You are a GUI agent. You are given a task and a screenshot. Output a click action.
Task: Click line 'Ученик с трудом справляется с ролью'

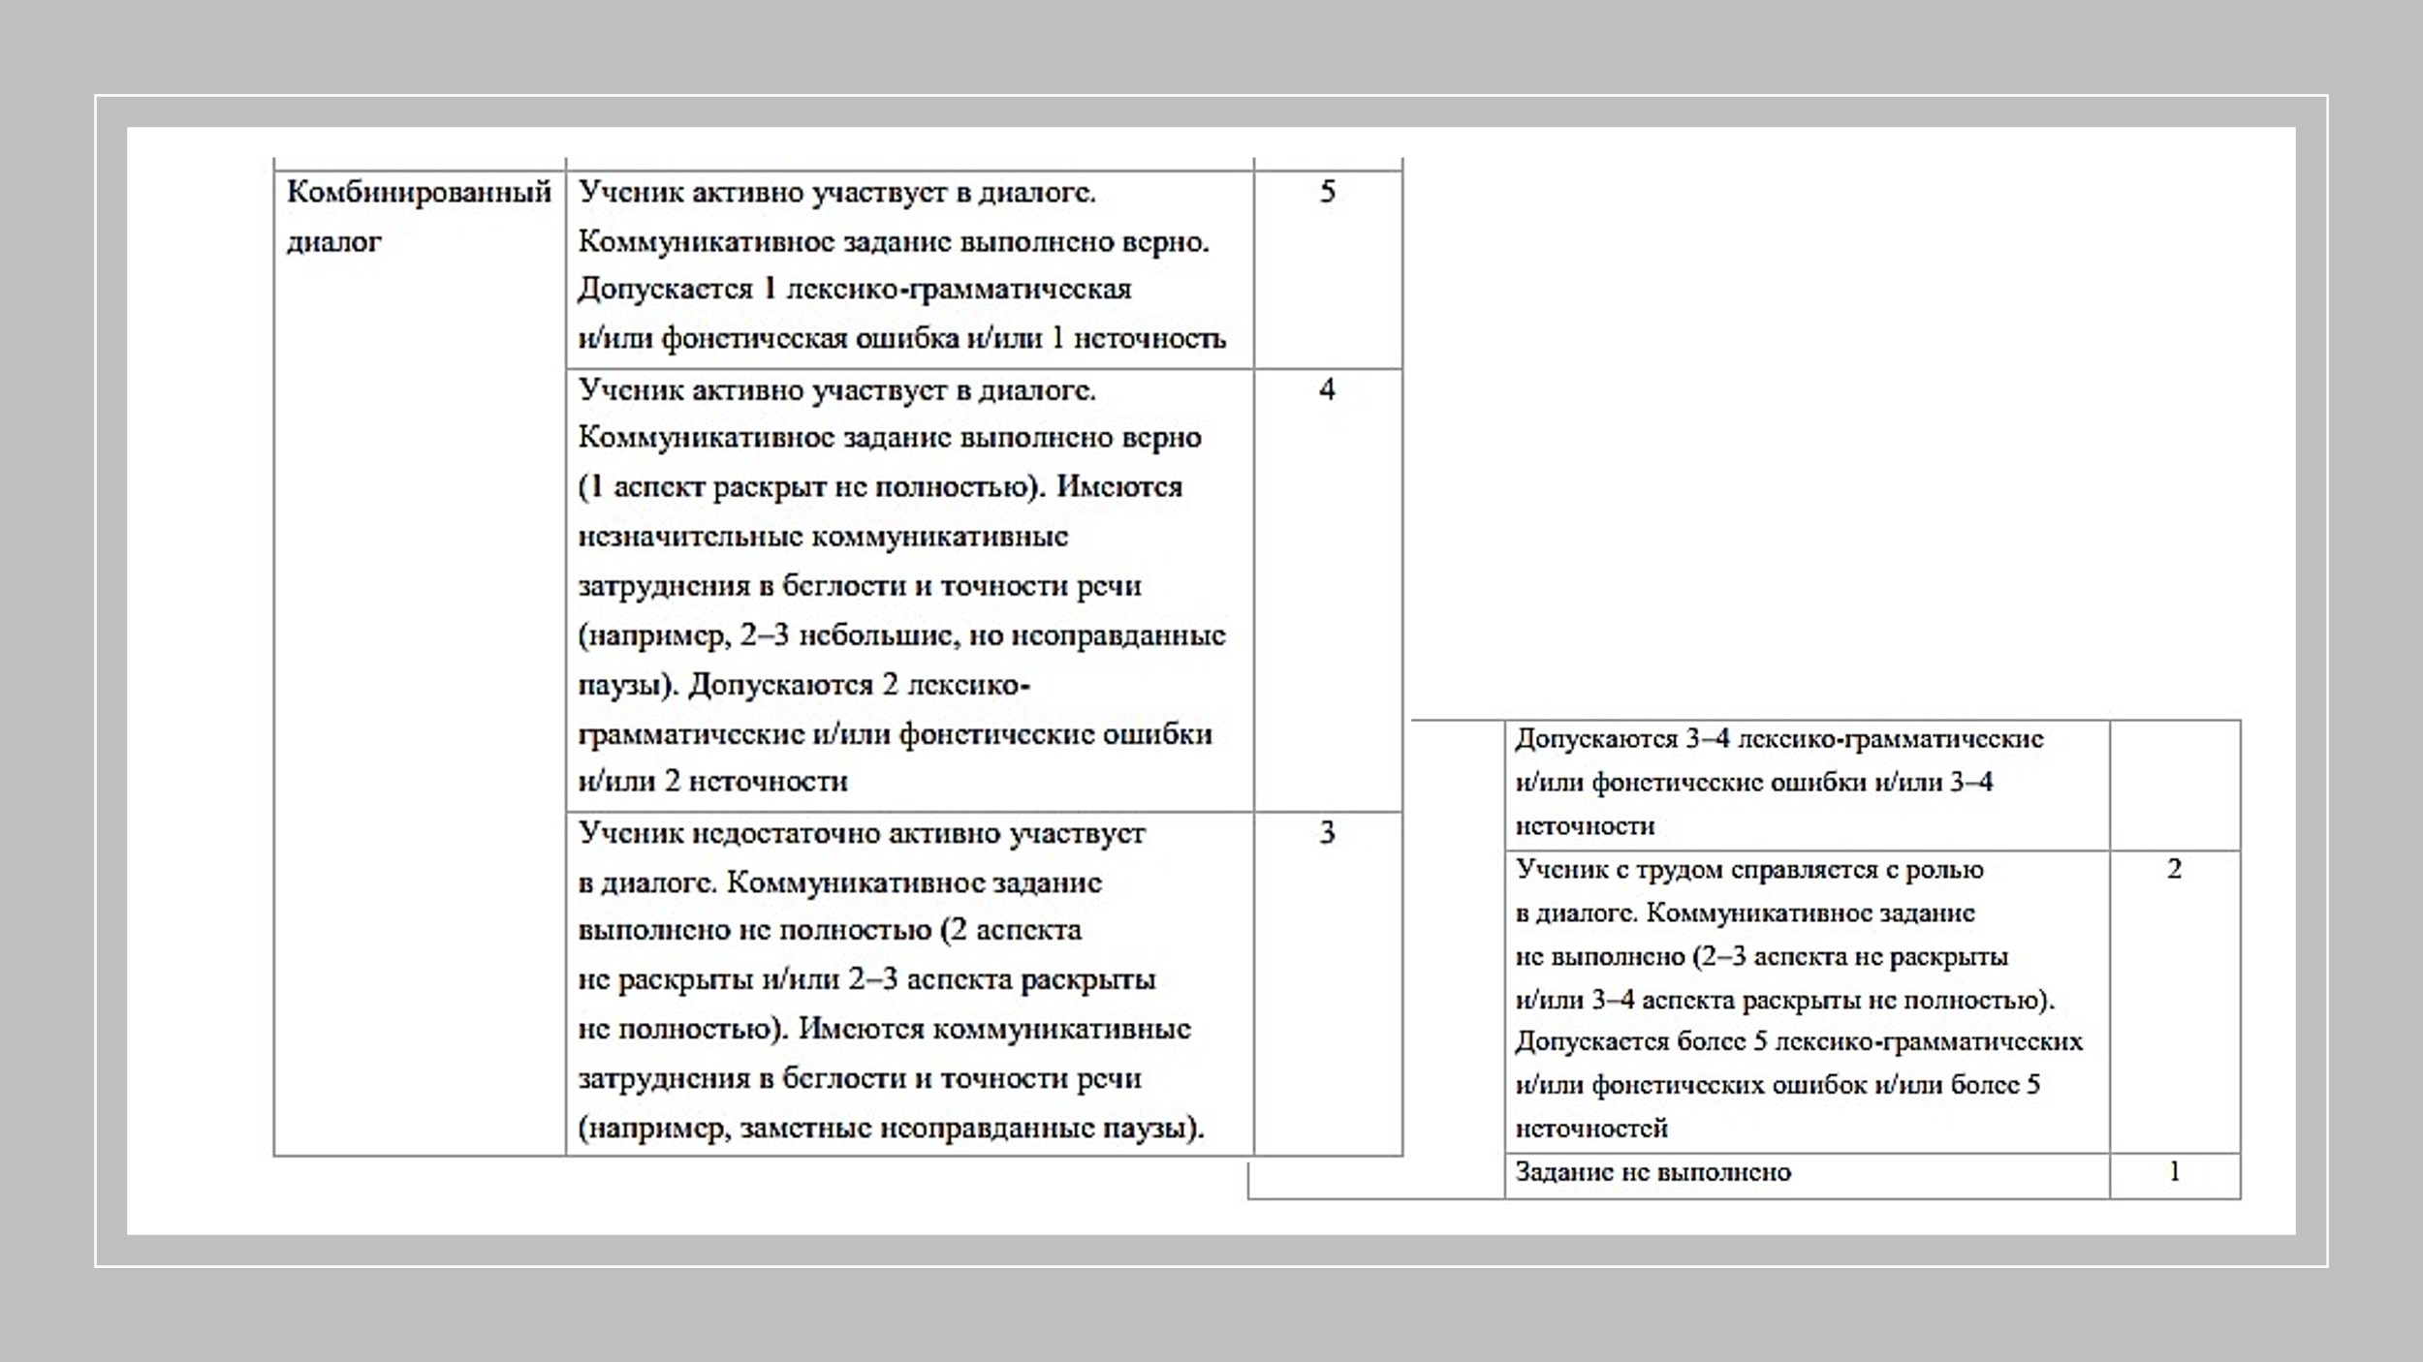1749,870
